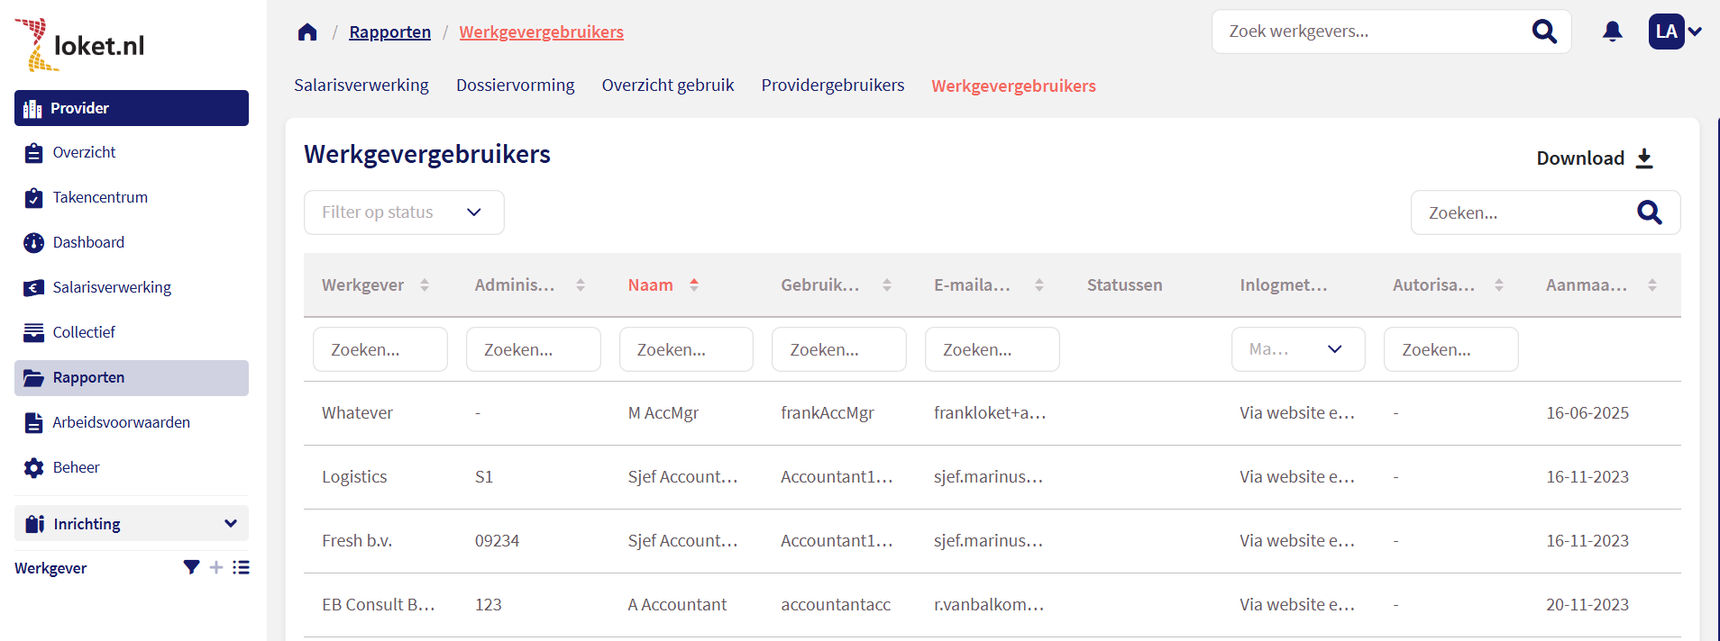Screen dimensions: 1720x641
Task: Open notifications bell icon
Action: (x=1612, y=32)
